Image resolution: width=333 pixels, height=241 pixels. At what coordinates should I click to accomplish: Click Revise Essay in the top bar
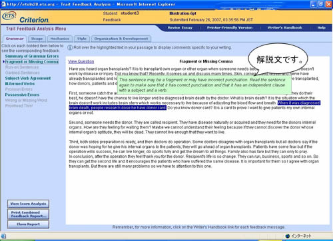pyautogui.click(x=180, y=28)
